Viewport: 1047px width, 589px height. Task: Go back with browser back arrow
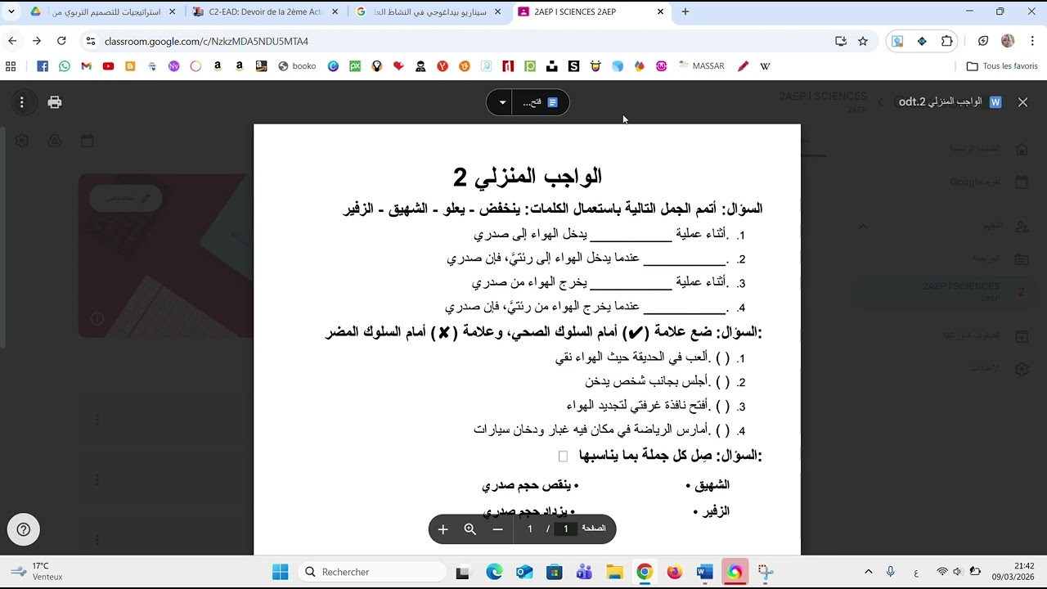tap(12, 41)
